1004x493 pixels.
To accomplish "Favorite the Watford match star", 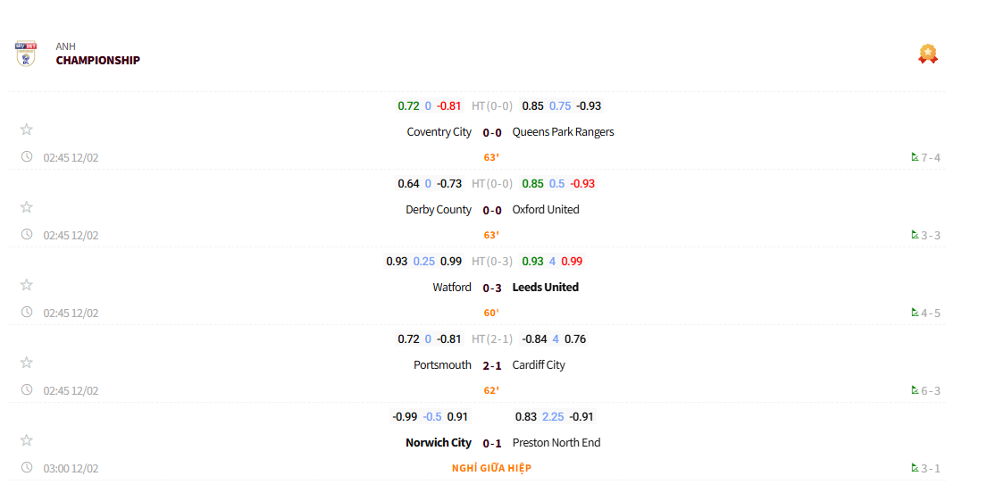I will coord(27,285).
